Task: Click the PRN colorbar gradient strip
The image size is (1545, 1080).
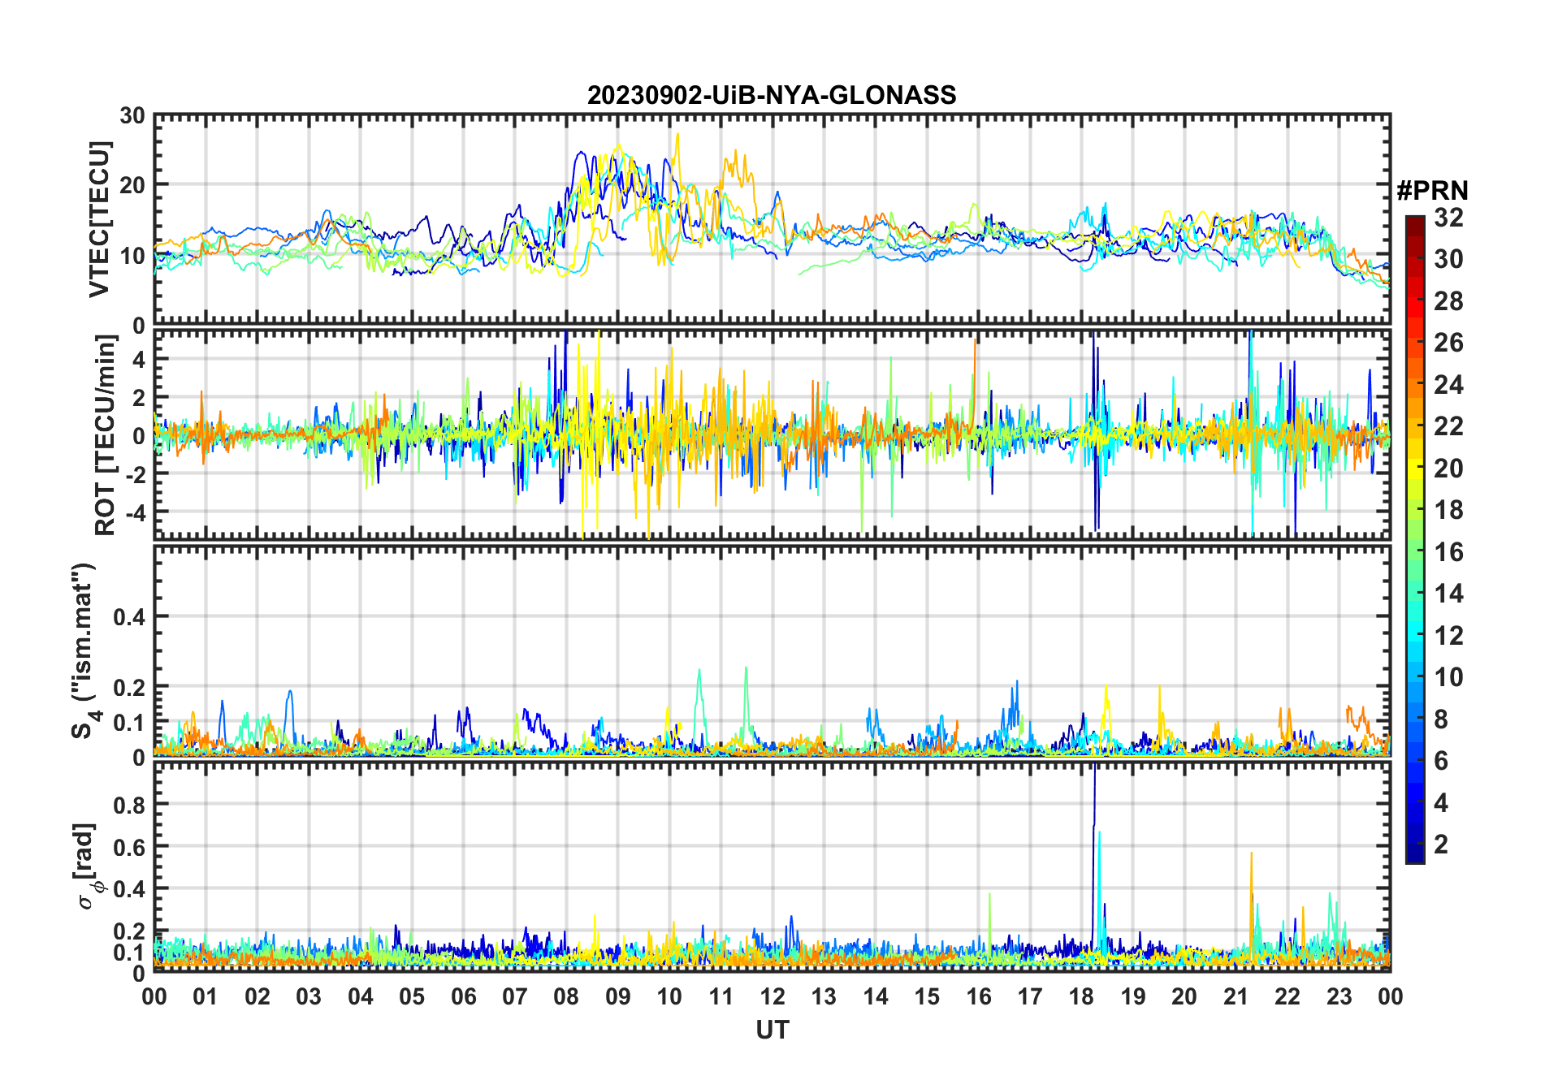Action: tap(1415, 539)
